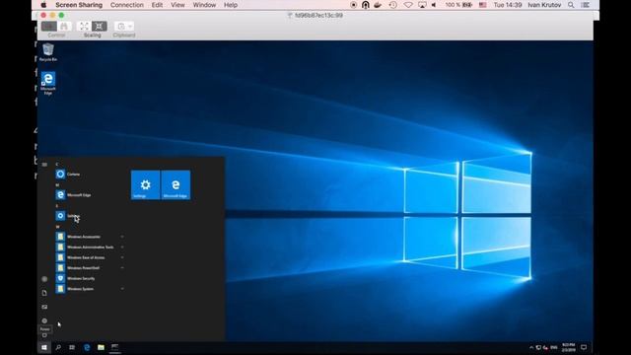The image size is (631, 355).
Task: Click the screen recording menu bar icon
Action: coord(353,5)
